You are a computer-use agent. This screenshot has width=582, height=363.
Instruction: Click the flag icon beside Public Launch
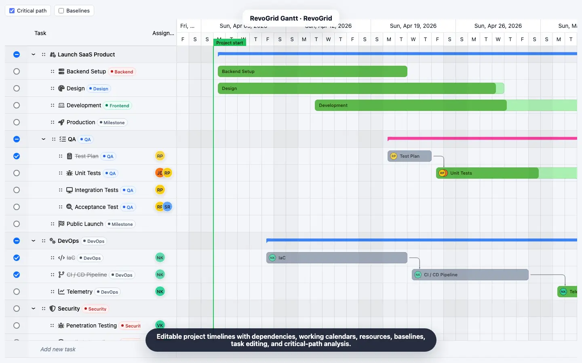pos(61,224)
